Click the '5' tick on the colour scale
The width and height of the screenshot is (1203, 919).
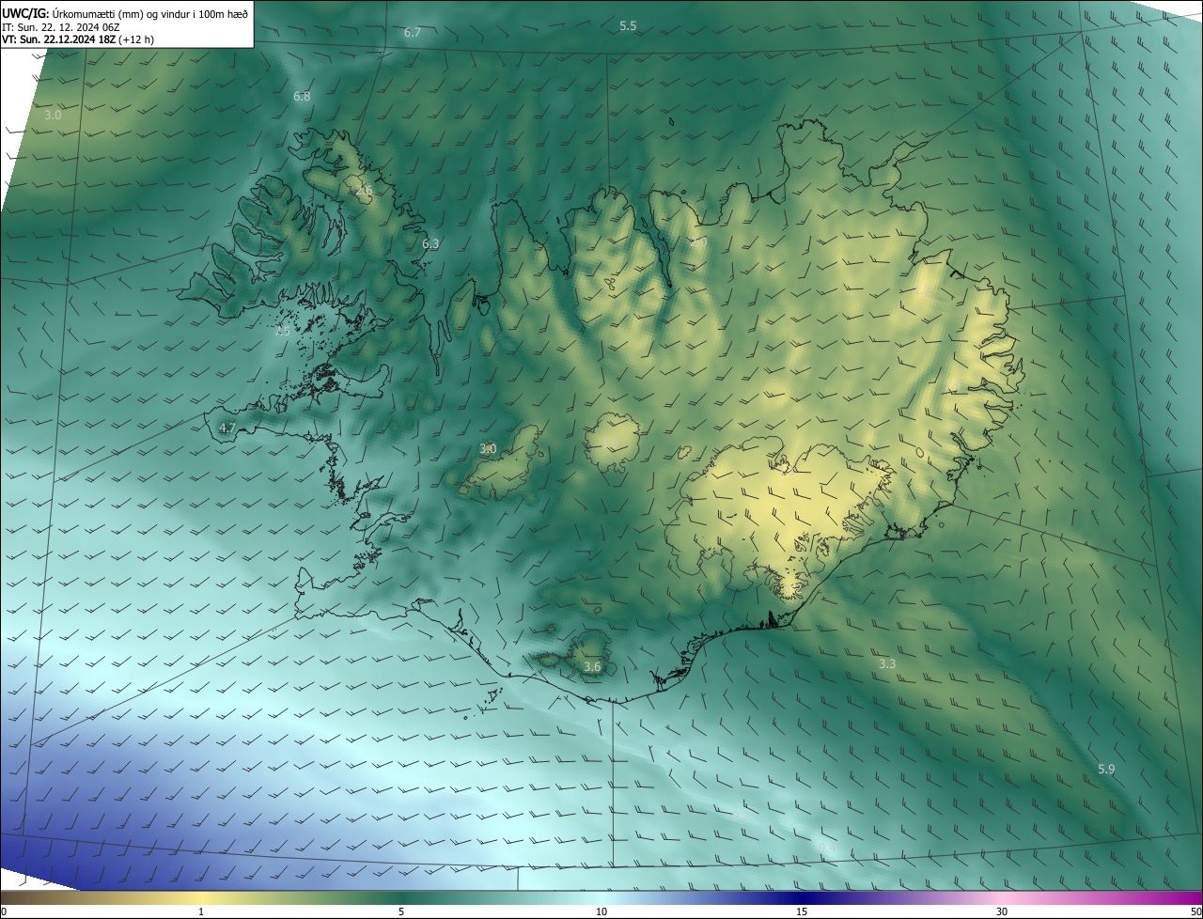click(x=401, y=911)
